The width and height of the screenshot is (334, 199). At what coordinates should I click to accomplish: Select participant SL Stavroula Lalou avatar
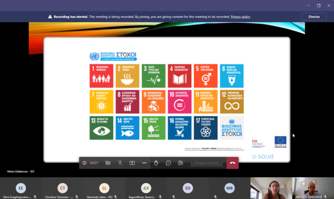pos(104,188)
